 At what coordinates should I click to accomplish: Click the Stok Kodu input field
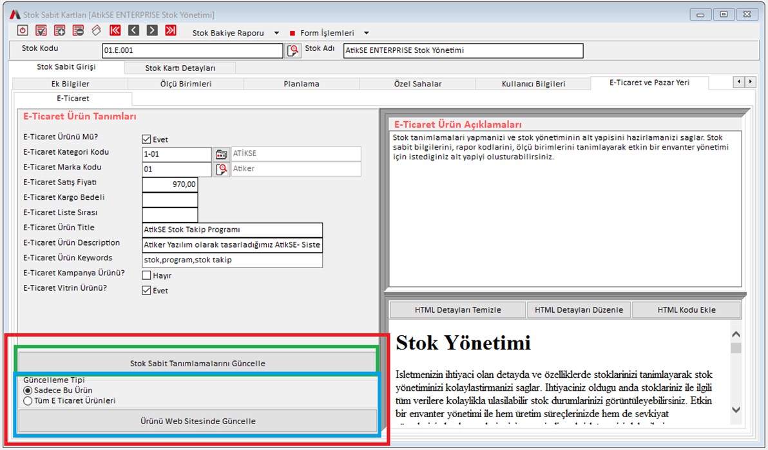193,50
